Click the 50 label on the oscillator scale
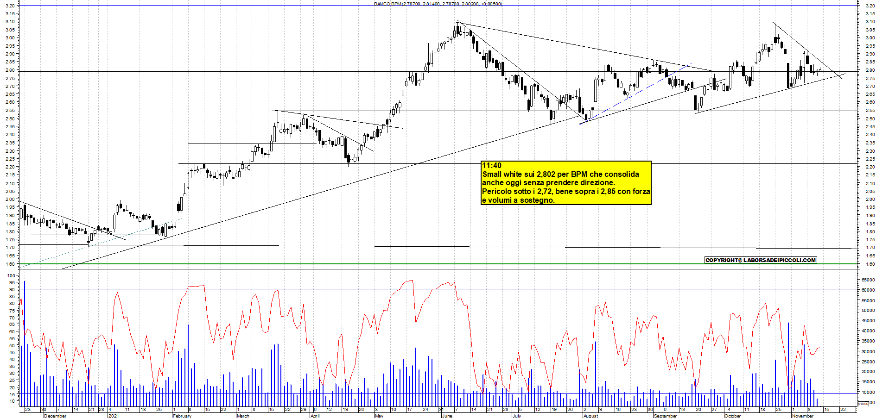This screenshot has width=876, height=418. (11, 346)
